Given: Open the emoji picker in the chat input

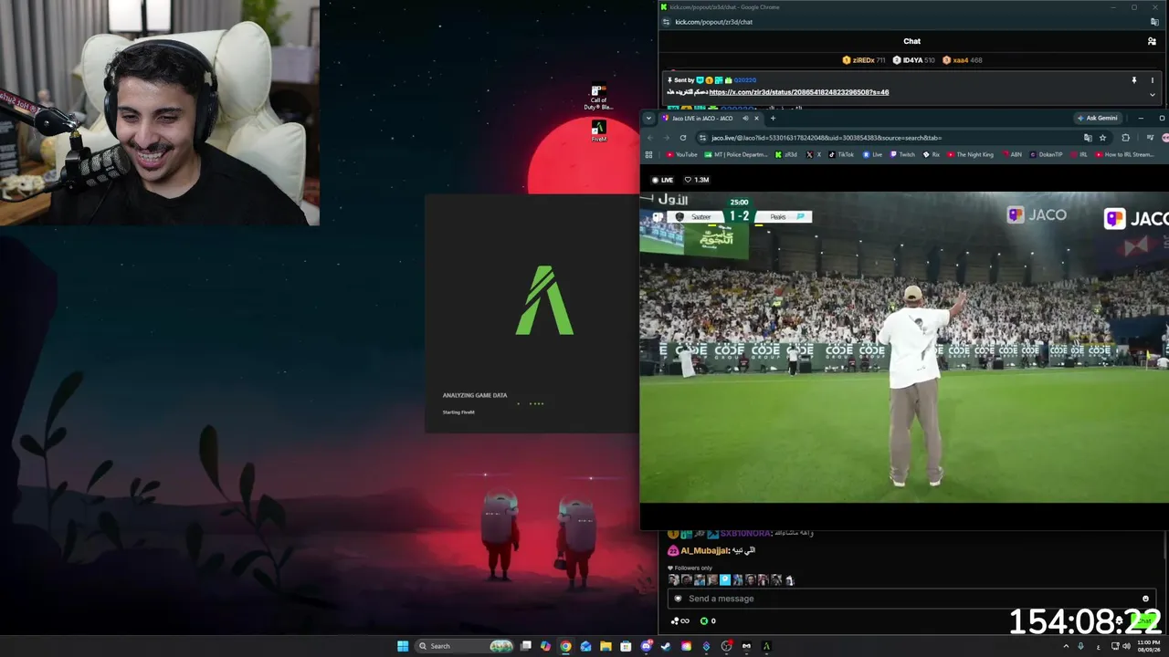Looking at the screenshot, I should tap(1145, 599).
